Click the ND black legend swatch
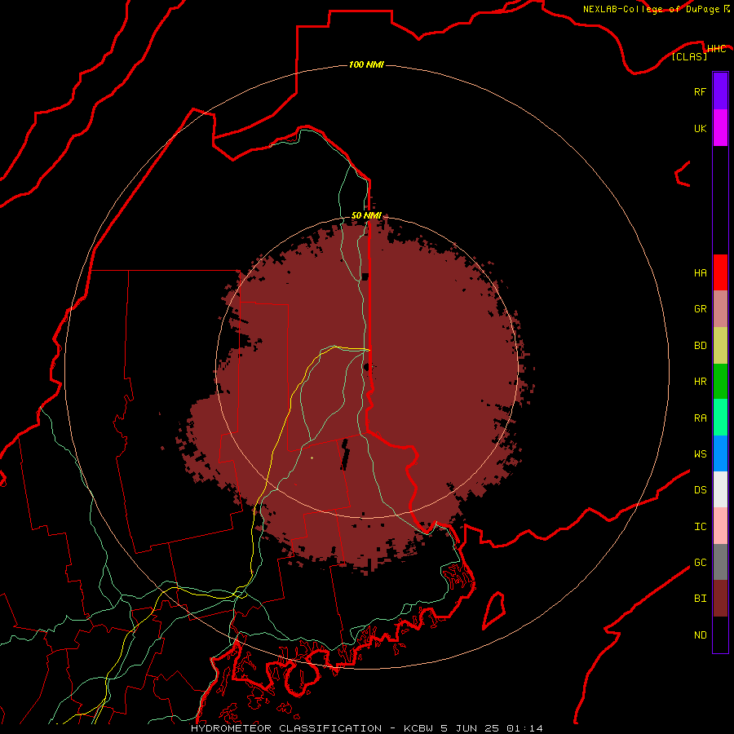The width and height of the screenshot is (734, 734). pos(720,635)
